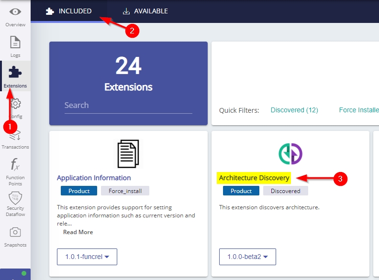Select the Extensions puzzle icon

point(15,73)
